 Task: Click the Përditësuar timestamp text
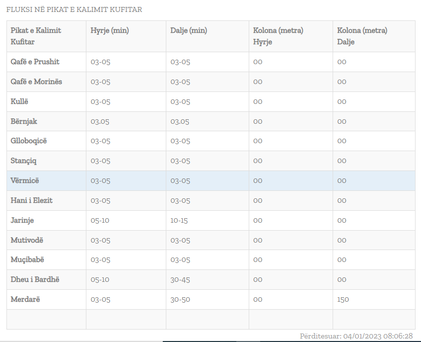point(356,336)
